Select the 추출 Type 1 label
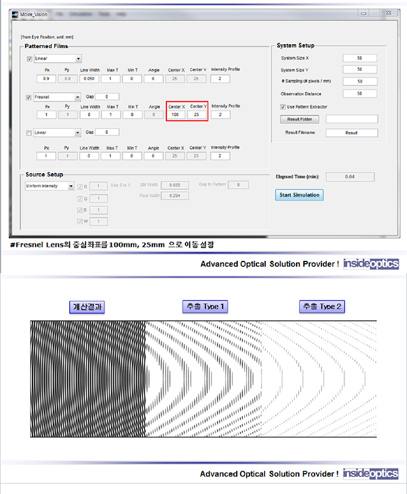The width and height of the screenshot is (407, 494). (x=203, y=307)
